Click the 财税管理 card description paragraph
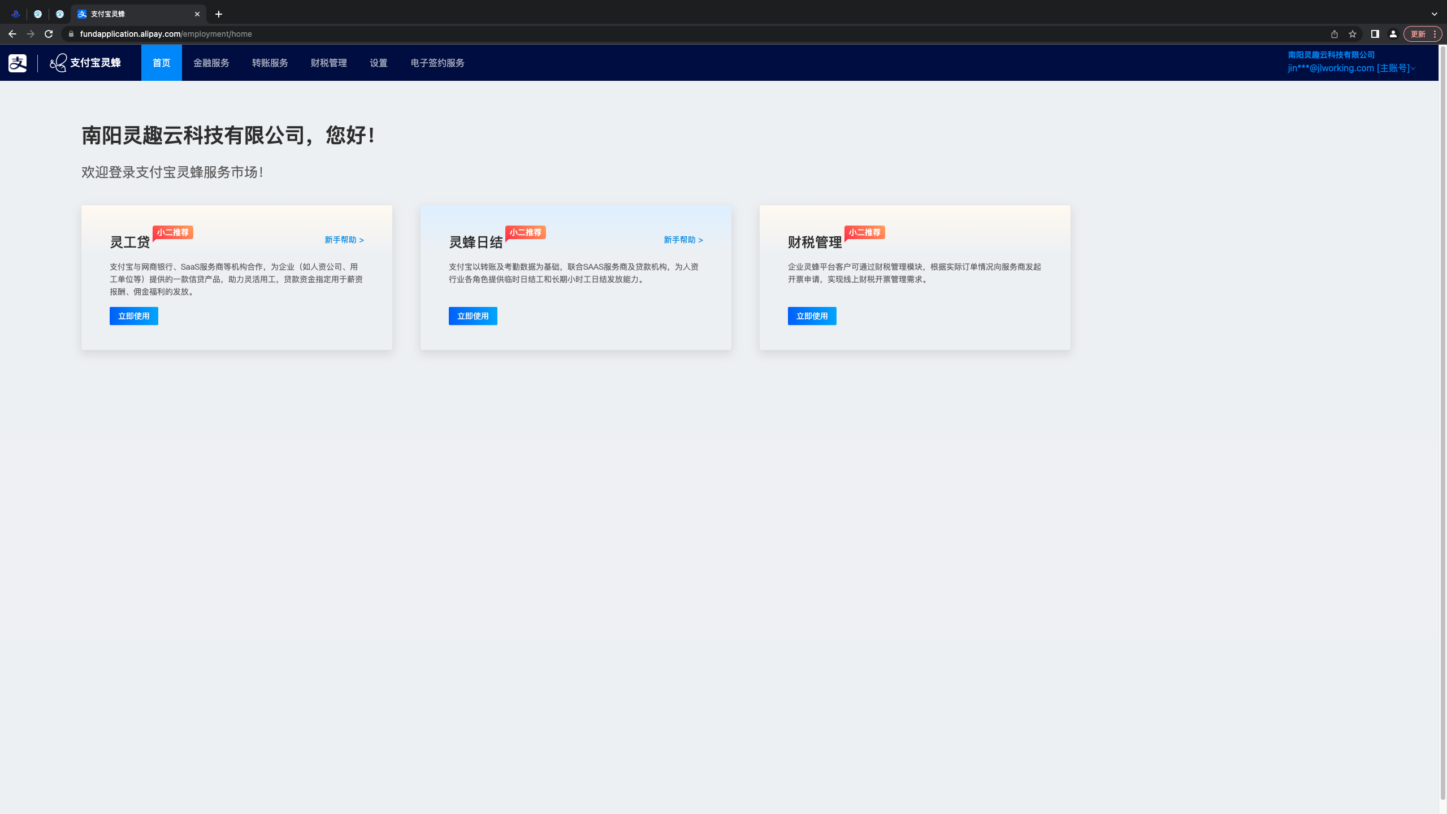This screenshot has width=1447, height=814. tap(915, 273)
